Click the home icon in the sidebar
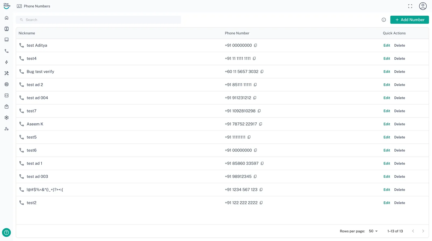 pyautogui.click(x=6, y=18)
